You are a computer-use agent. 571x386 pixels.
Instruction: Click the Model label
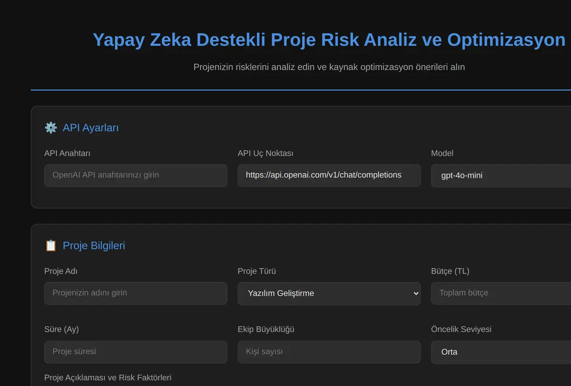coord(443,153)
